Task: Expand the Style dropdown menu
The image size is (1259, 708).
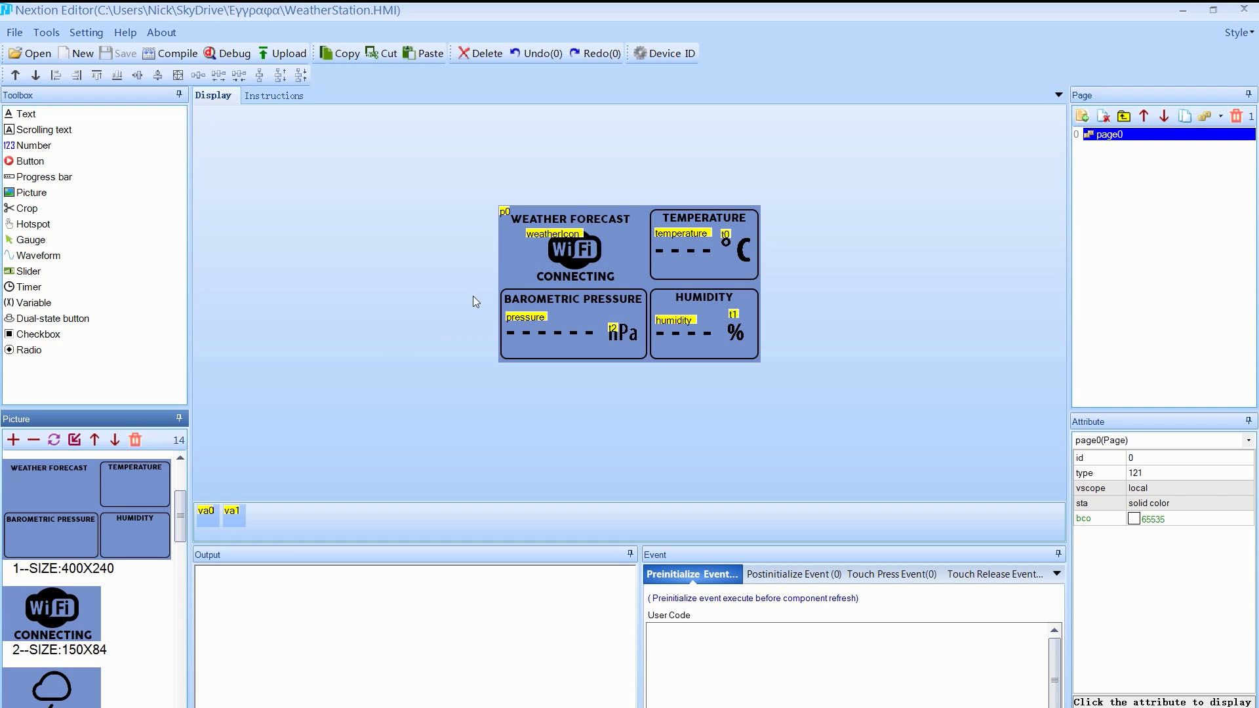Action: click(x=1239, y=32)
